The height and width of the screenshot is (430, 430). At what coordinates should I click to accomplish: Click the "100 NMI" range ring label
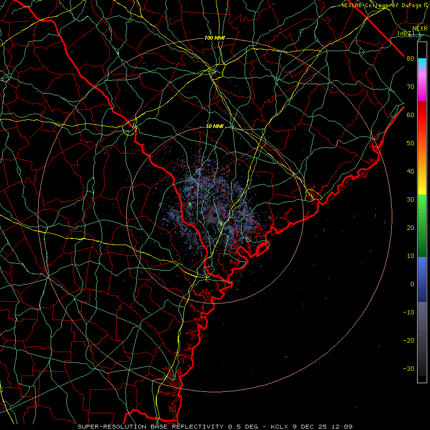click(215, 38)
